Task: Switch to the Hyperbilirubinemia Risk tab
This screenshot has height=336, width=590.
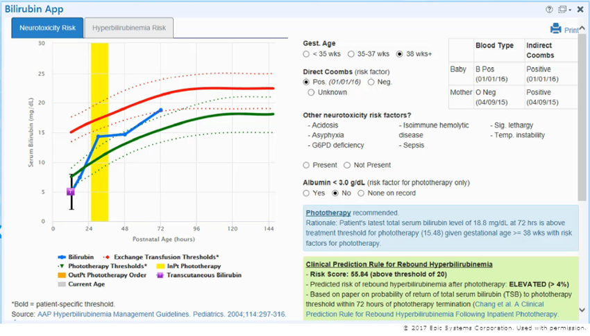Action: 128,28
